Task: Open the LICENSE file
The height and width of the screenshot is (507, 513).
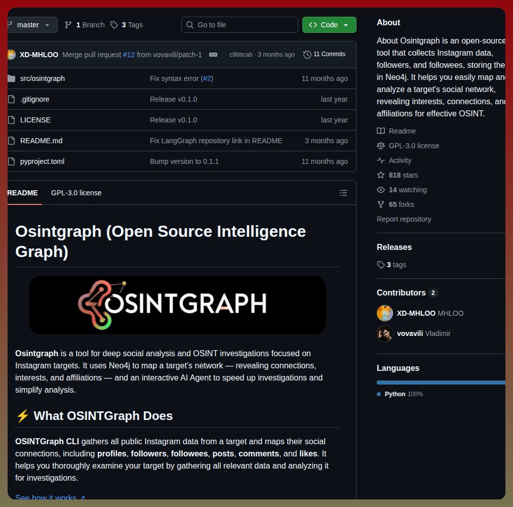Action: tap(35, 120)
